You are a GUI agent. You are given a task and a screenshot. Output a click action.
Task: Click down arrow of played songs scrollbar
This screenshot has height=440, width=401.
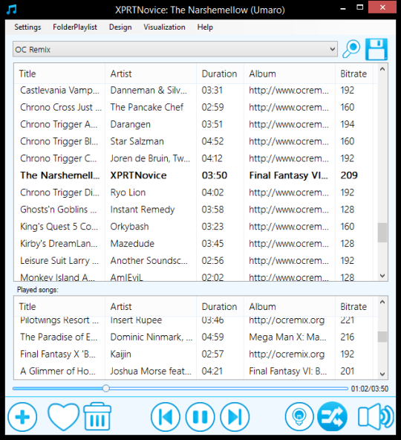point(382,374)
